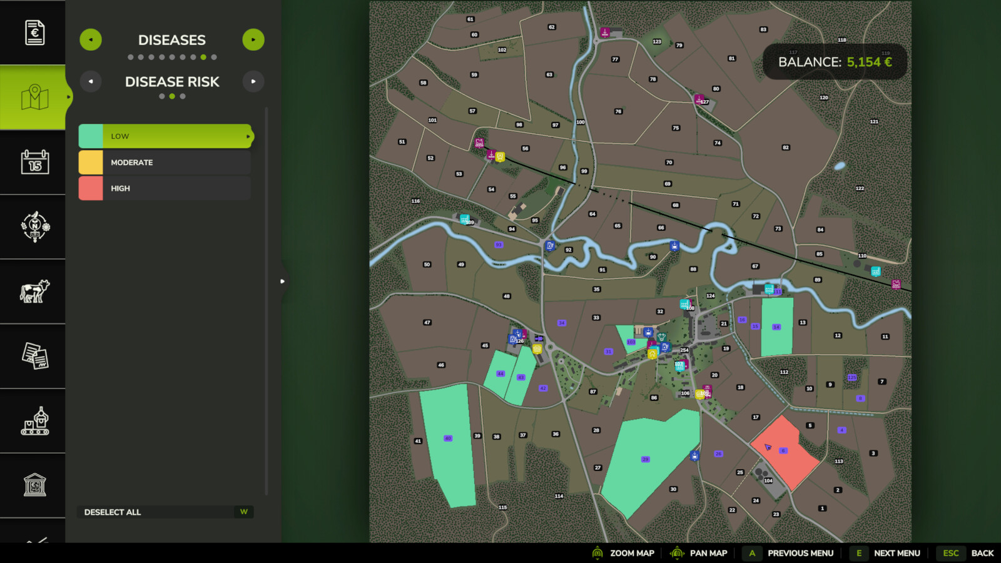Toggle the HIGH disease risk filter
Viewport: 1001px width, 563px height.
[x=165, y=188]
